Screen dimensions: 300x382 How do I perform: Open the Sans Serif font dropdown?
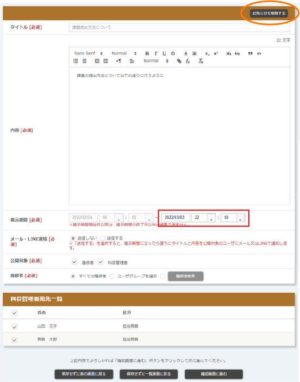pos(88,53)
